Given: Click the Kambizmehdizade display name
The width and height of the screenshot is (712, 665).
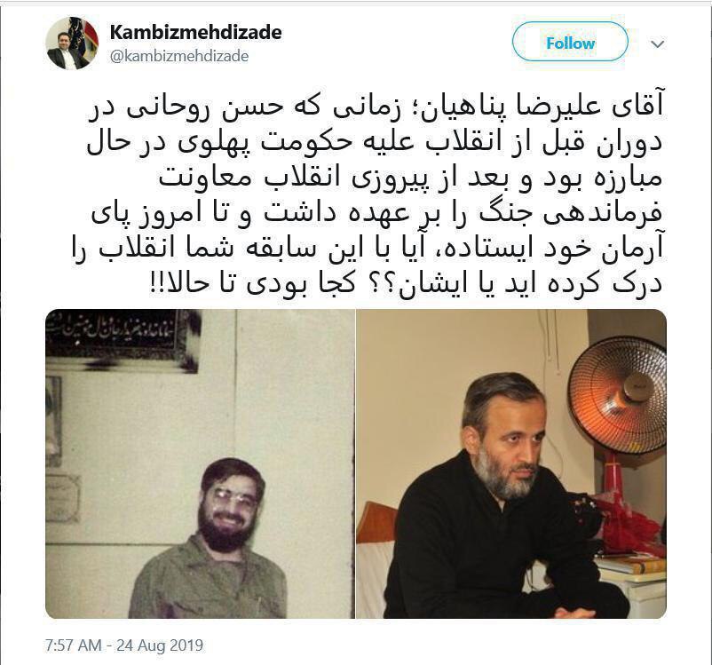Looking at the screenshot, I should 195,32.
